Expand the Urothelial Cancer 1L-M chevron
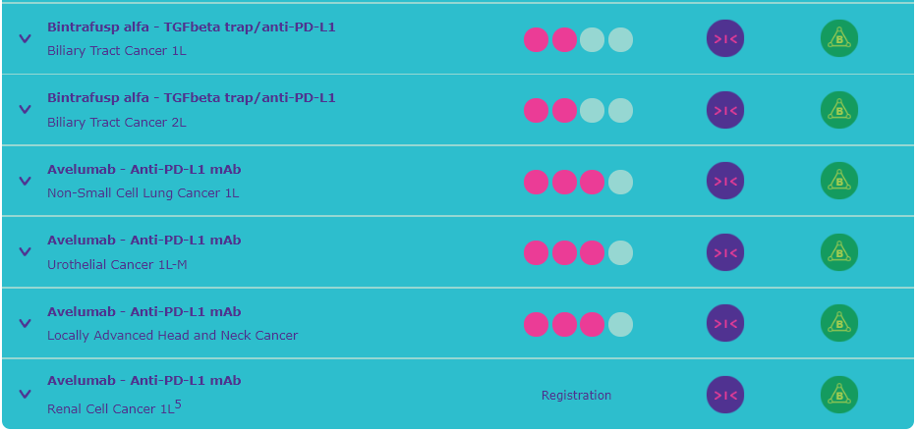The height and width of the screenshot is (431, 917). point(25,252)
